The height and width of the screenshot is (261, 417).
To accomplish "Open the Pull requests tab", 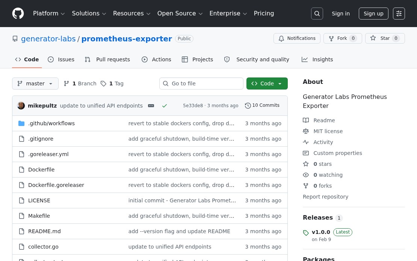I will tap(107, 60).
